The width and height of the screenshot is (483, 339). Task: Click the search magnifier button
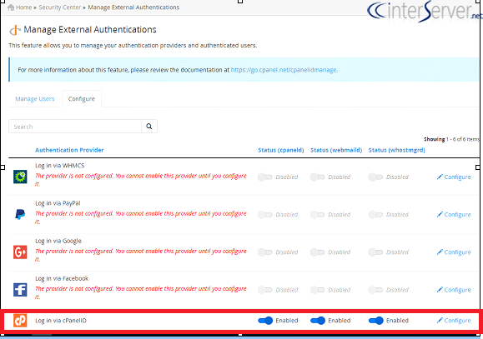point(149,127)
